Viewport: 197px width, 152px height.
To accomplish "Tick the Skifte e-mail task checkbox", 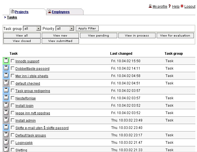I will pyautogui.click(x=13, y=127).
